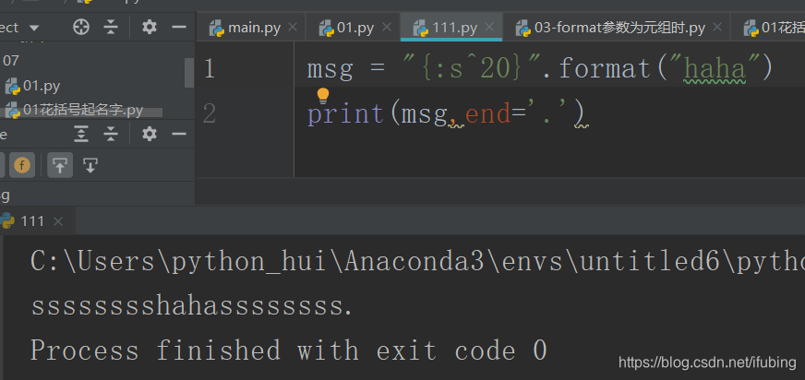Image resolution: width=805 pixels, height=380 pixels.
Task: Close the 111.py editor tab
Action: (x=489, y=27)
